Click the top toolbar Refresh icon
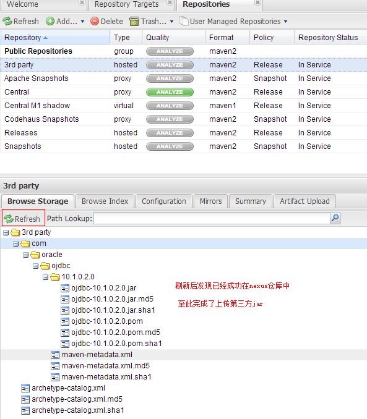Image resolution: width=367 pixels, height=419 pixels. click(7, 21)
